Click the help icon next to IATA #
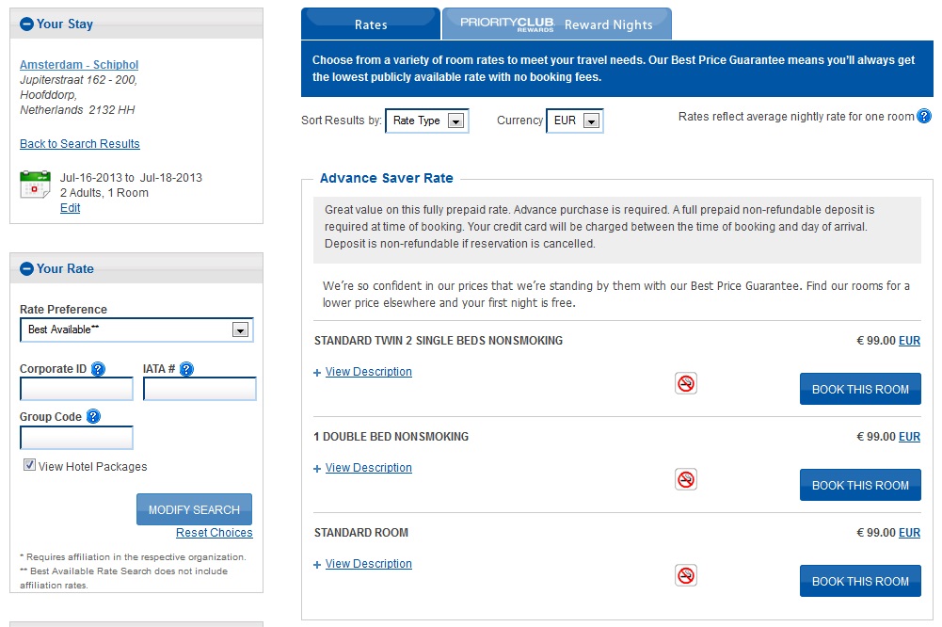The height and width of the screenshot is (627, 942). click(x=186, y=369)
